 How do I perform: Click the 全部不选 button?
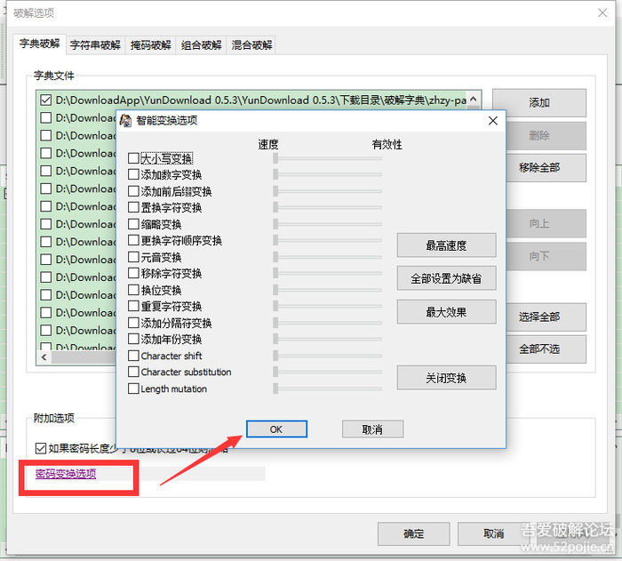[x=546, y=349]
